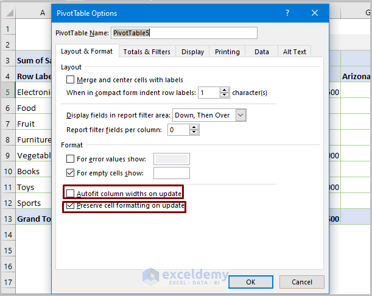Increase indent row labels character spinner
The width and height of the screenshot is (372, 296).
[225, 90]
